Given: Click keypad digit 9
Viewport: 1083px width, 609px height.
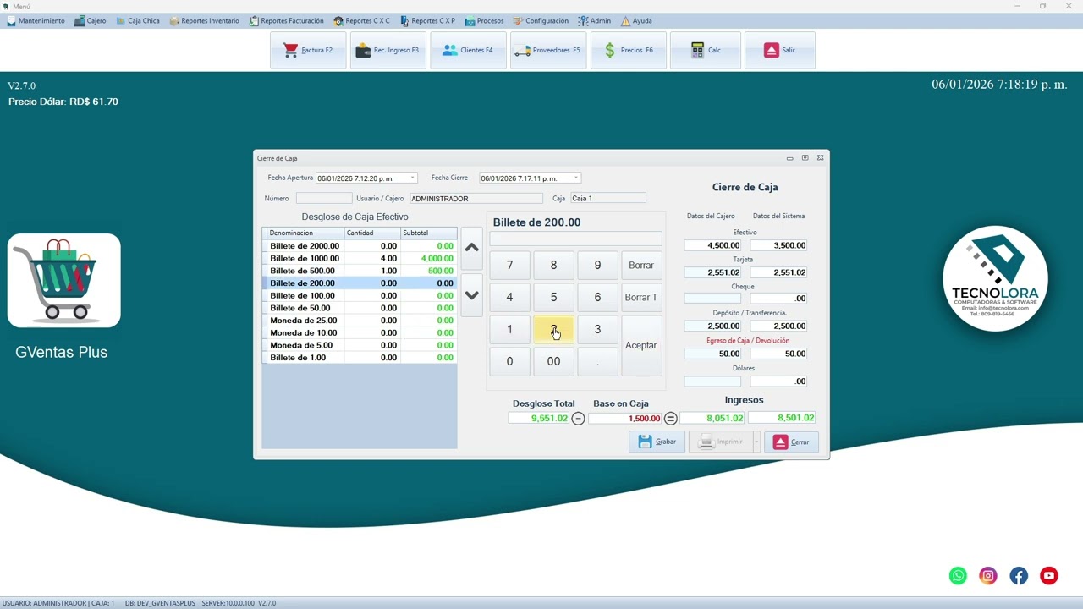Looking at the screenshot, I should click(597, 266).
